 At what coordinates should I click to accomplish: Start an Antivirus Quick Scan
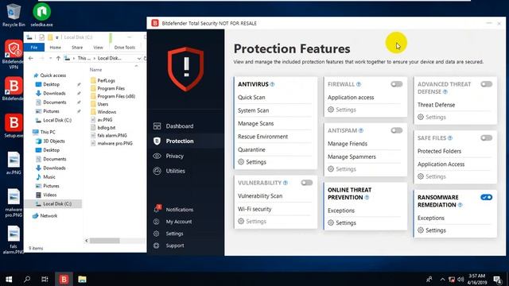pyautogui.click(x=251, y=97)
